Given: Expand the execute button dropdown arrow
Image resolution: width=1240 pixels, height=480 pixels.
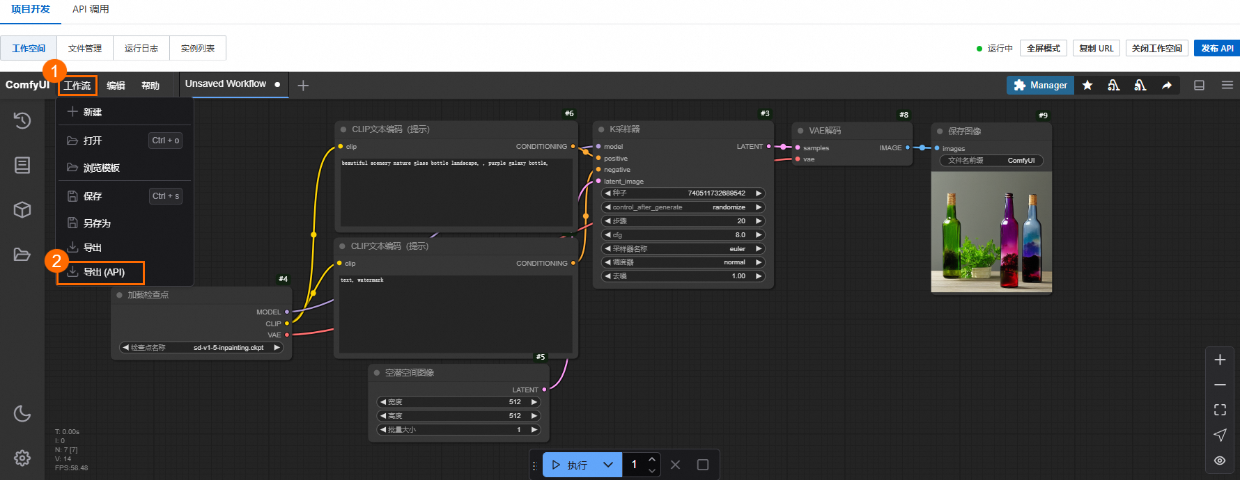Looking at the screenshot, I should tap(608, 465).
